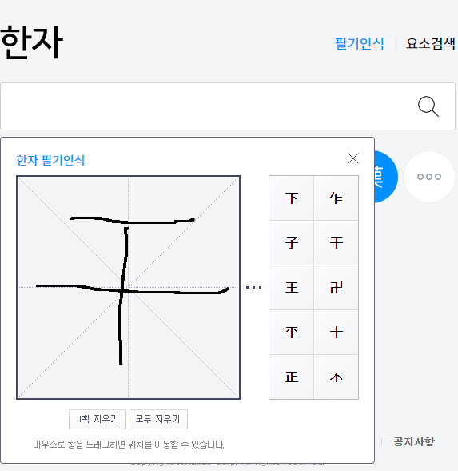The image size is (458, 471).
Task: Click the magnifier search icon
Action: pos(428,106)
